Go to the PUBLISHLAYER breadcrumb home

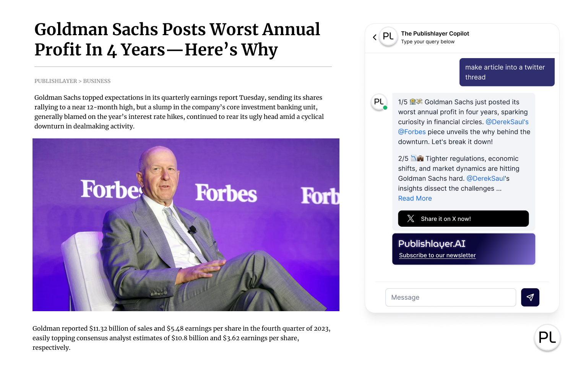click(56, 81)
